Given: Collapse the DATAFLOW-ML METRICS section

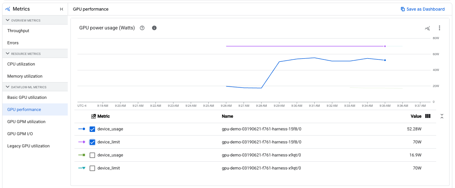Looking at the screenshot, I should click(x=7, y=87).
